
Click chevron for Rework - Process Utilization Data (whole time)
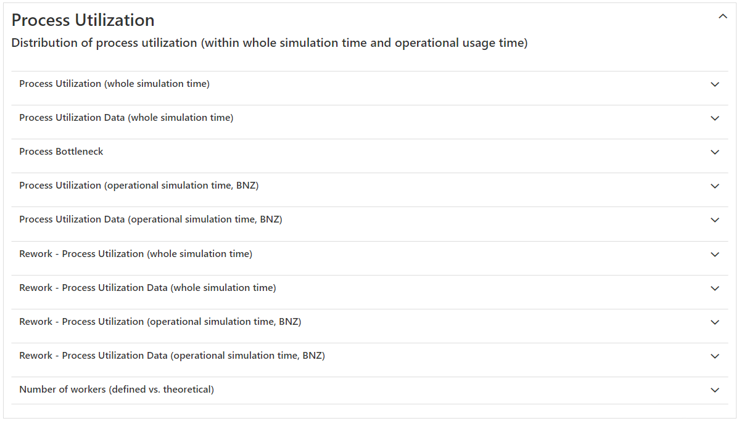pyautogui.click(x=715, y=288)
